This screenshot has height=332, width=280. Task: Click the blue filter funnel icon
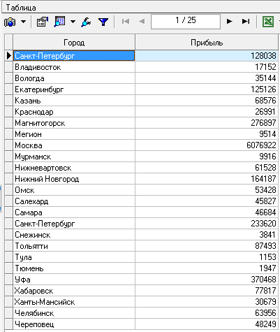[103, 22]
